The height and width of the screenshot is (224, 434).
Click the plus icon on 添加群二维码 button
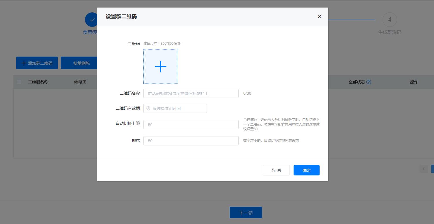point(24,63)
